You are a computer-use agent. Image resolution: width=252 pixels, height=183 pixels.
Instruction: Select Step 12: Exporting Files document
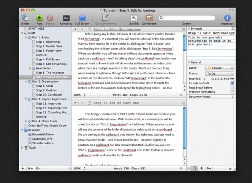52,108
